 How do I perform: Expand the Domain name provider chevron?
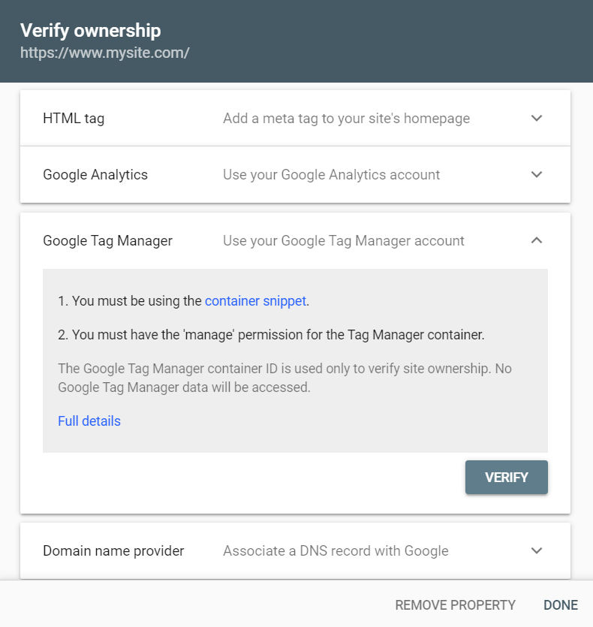pos(536,550)
